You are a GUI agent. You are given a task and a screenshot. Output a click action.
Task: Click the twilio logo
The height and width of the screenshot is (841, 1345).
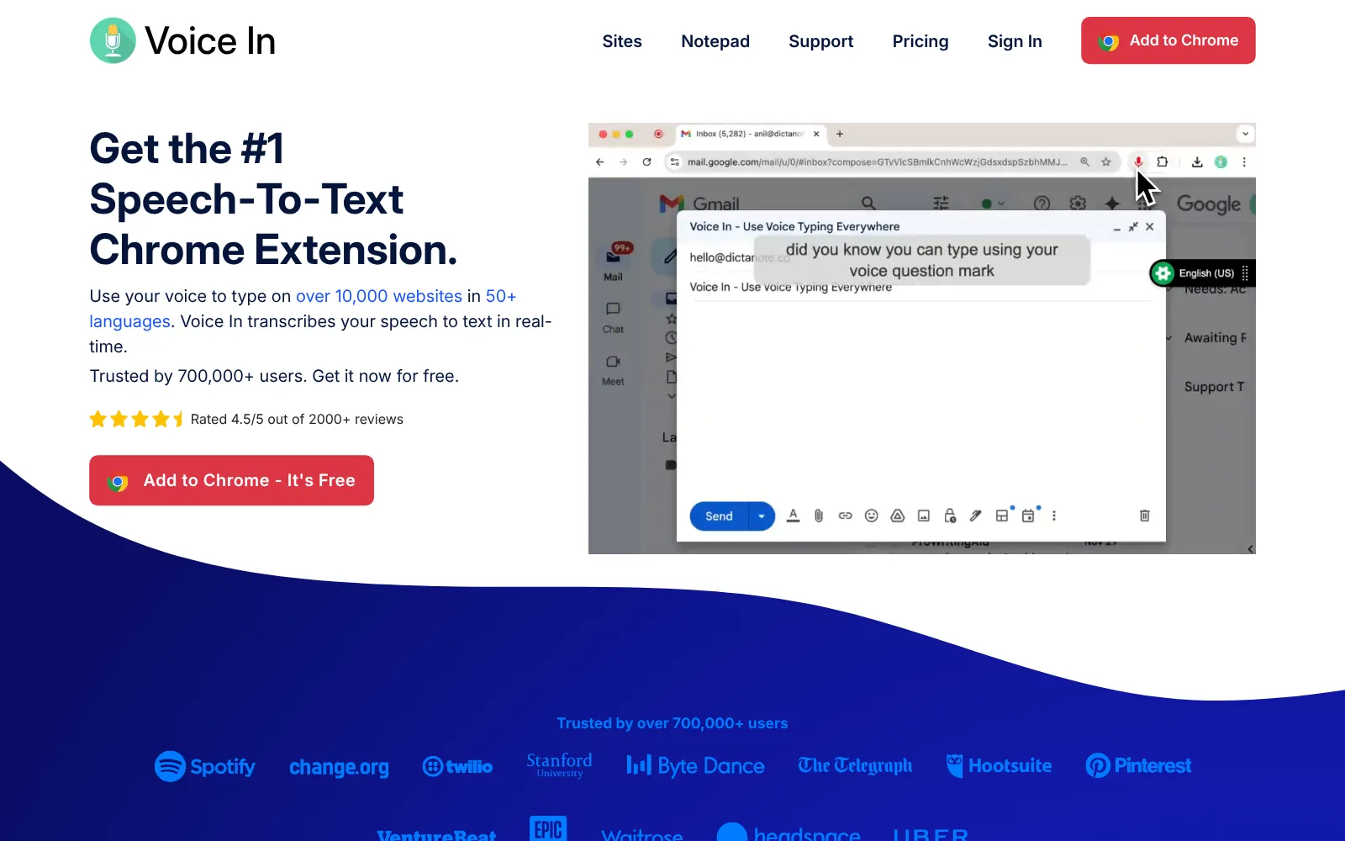457,766
